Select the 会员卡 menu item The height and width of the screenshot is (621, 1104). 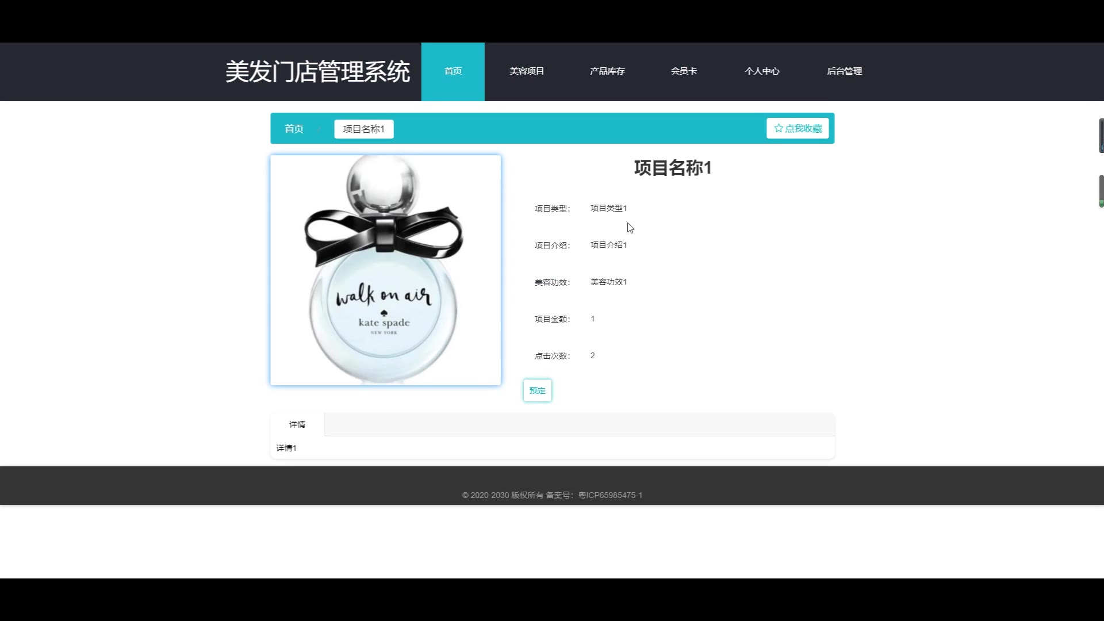click(684, 71)
